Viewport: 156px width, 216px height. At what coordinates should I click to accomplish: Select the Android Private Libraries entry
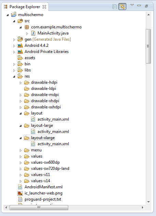click(46, 52)
